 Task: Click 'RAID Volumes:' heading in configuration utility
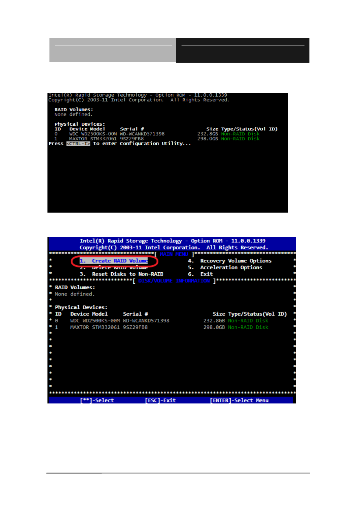pos(75,287)
